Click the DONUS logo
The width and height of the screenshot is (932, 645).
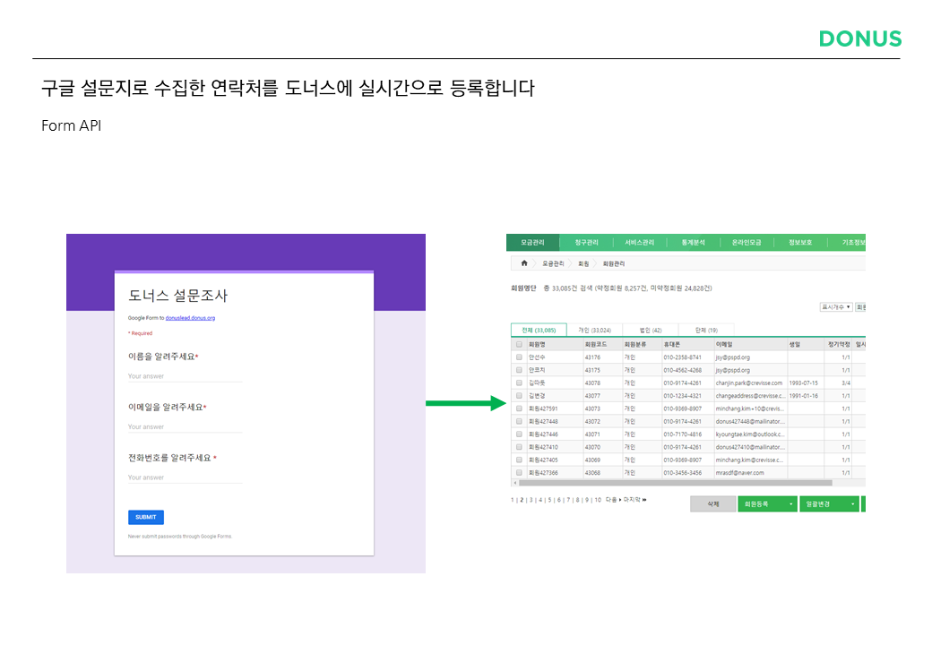tap(860, 39)
